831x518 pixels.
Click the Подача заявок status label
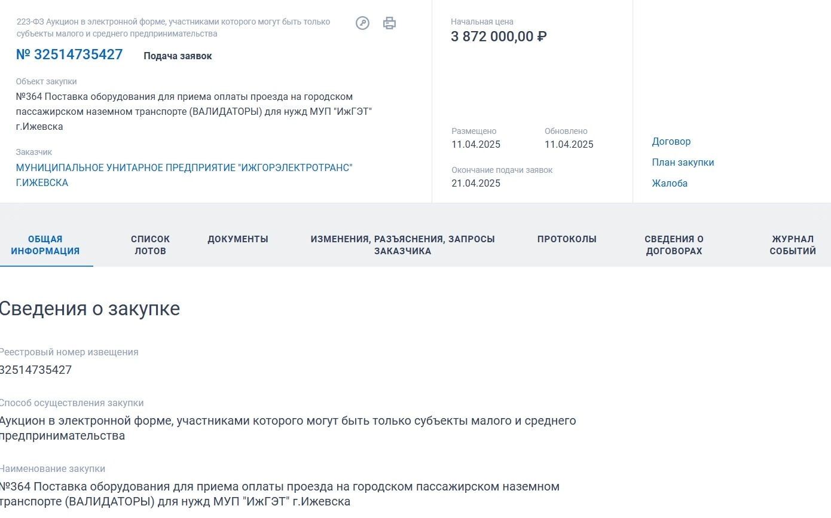coord(178,56)
